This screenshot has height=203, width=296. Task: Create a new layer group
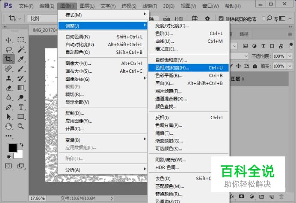point(261,197)
